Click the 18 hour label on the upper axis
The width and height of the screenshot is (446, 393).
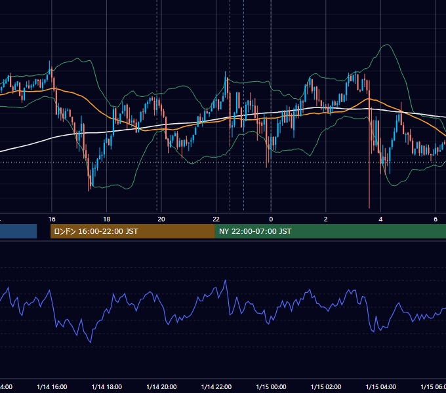[107, 219]
